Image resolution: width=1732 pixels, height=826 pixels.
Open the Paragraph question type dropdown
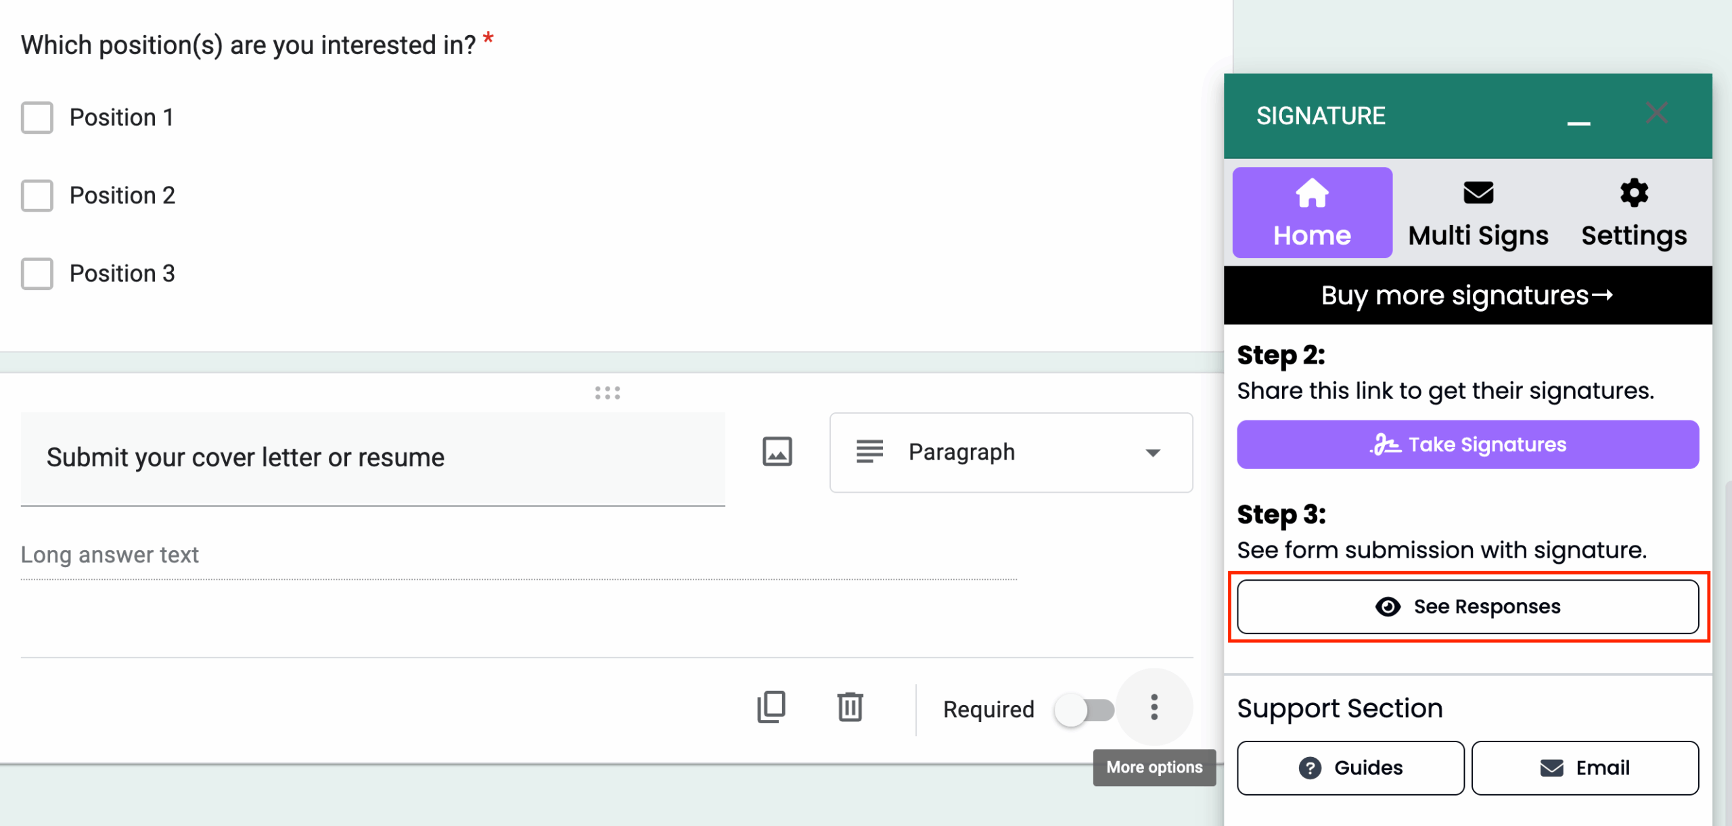pyautogui.click(x=1011, y=452)
